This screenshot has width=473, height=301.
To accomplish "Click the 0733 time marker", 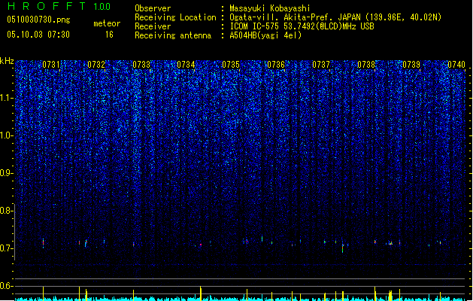I will pyautogui.click(x=141, y=65).
